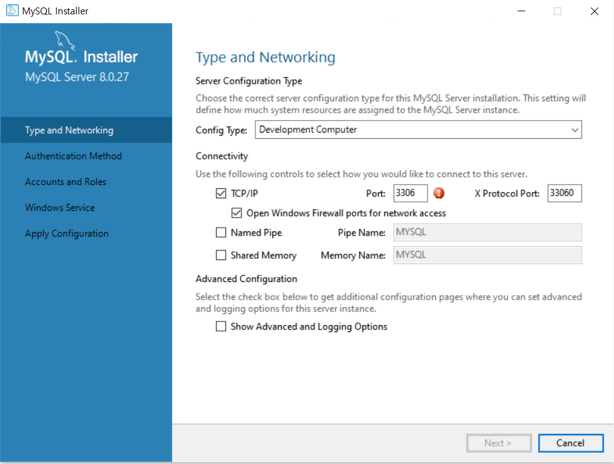The image size is (614, 464).
Task: Click the red port error warning icon
Action: 439,193
